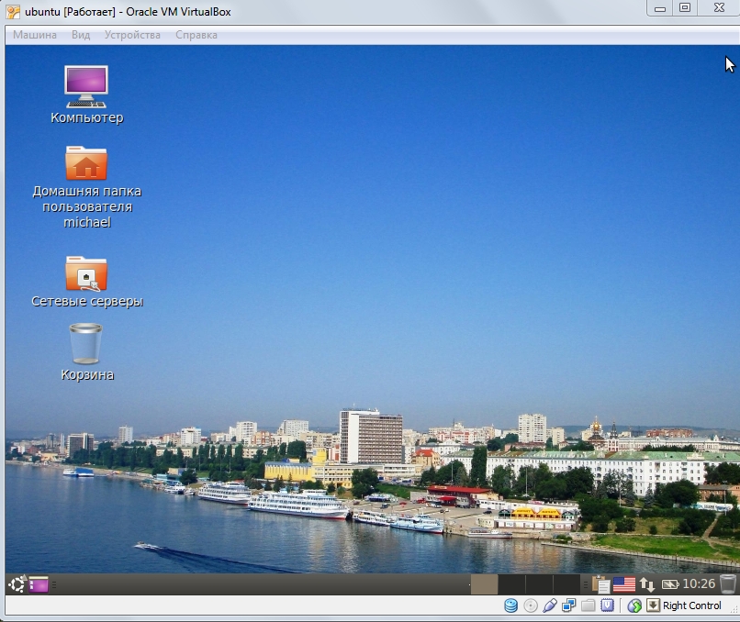Click VirtualBox mouse integration status icon

(634, 605)
